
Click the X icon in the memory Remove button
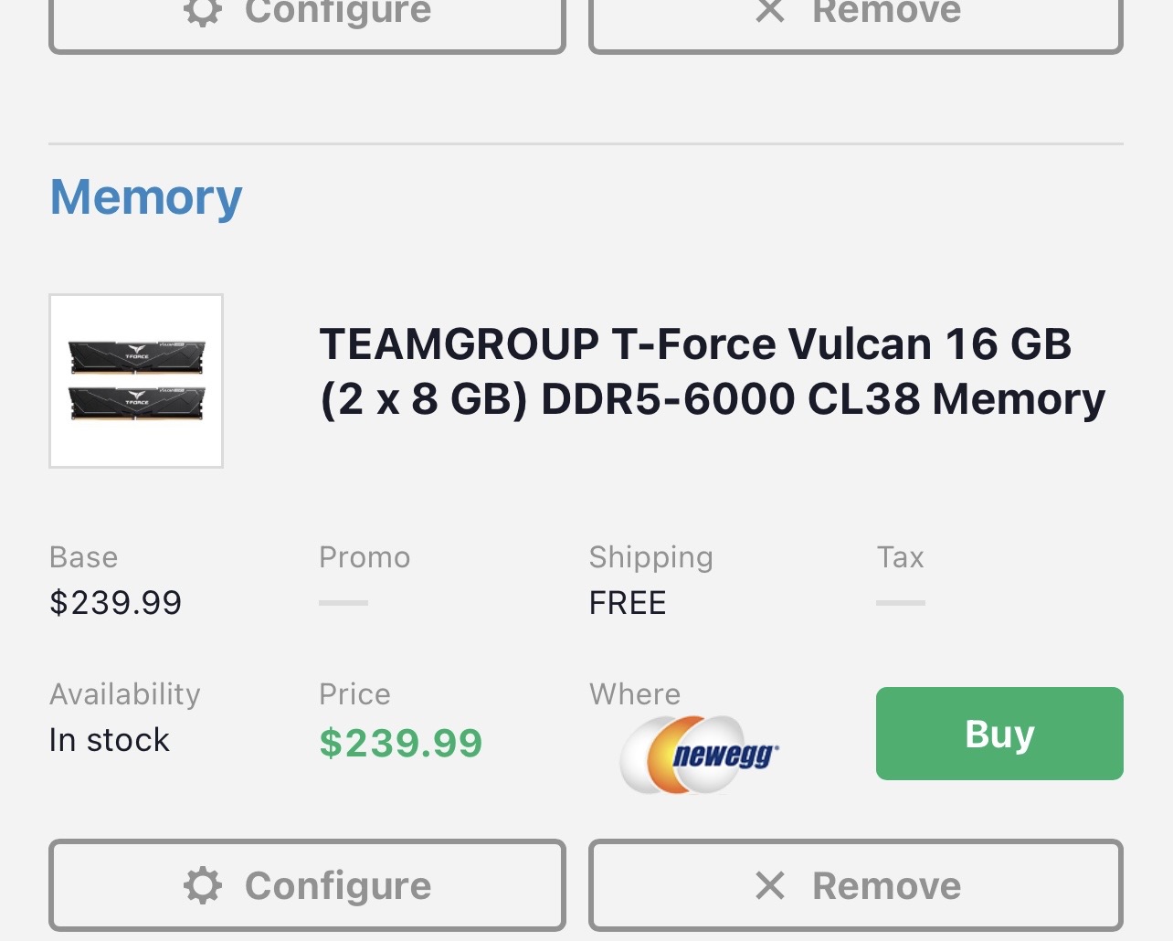[x=770, y=885]
